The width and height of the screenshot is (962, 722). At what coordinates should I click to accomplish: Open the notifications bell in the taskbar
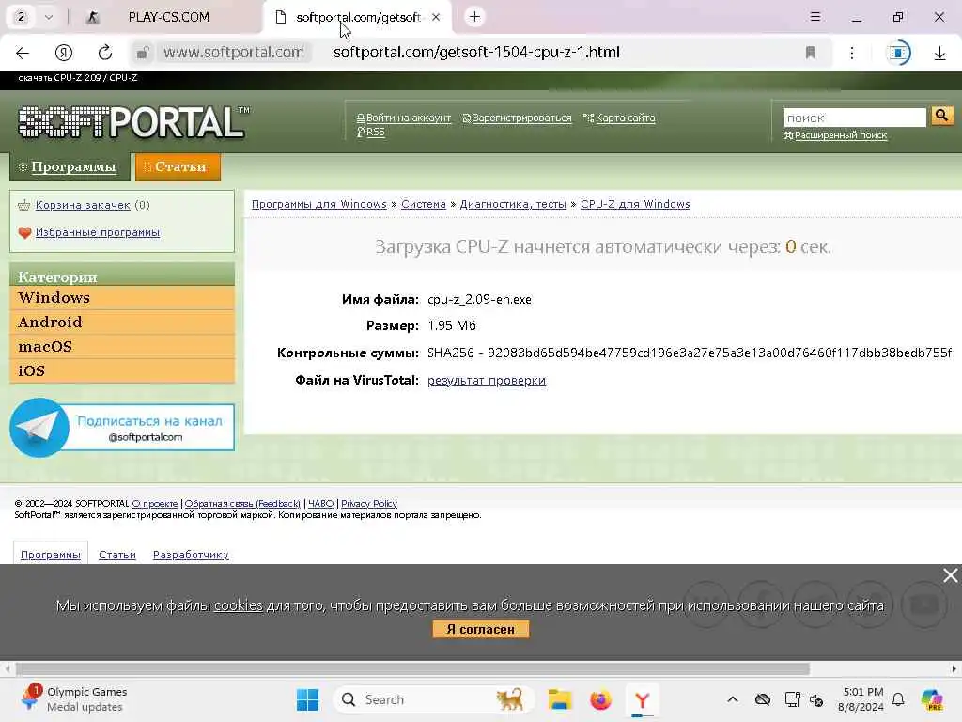point(898,699)
